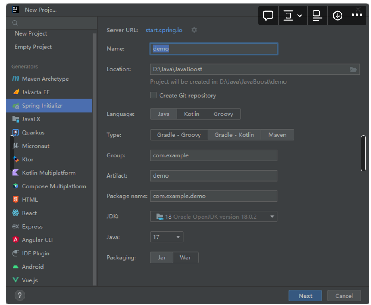
Task: Open the Vue.js generator
Action: coord(29,280)
